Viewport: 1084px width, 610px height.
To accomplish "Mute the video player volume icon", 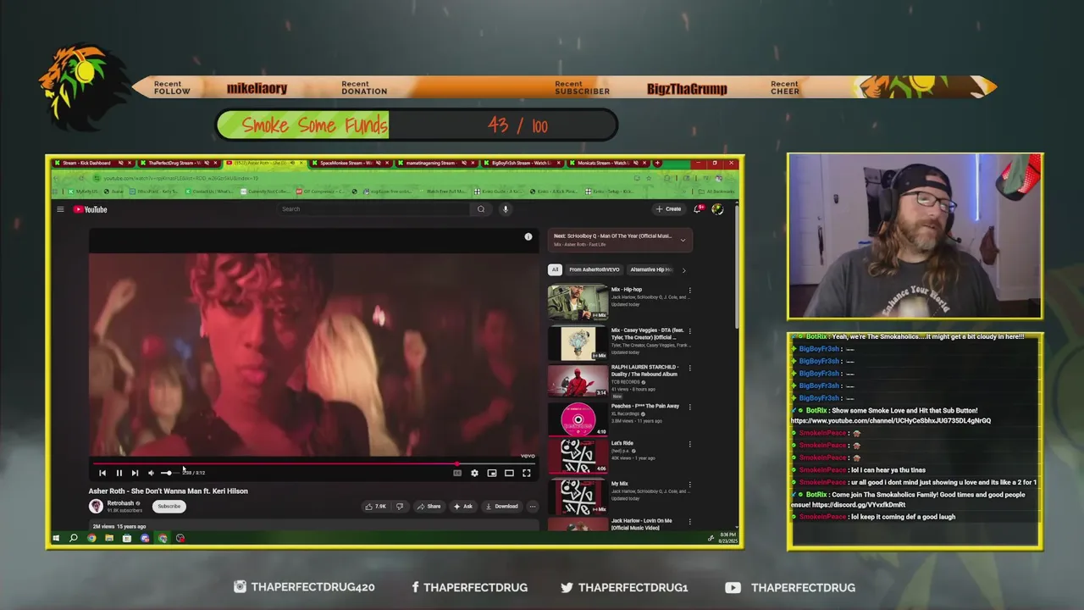I will pyautogui.click(x=151, y=473).
